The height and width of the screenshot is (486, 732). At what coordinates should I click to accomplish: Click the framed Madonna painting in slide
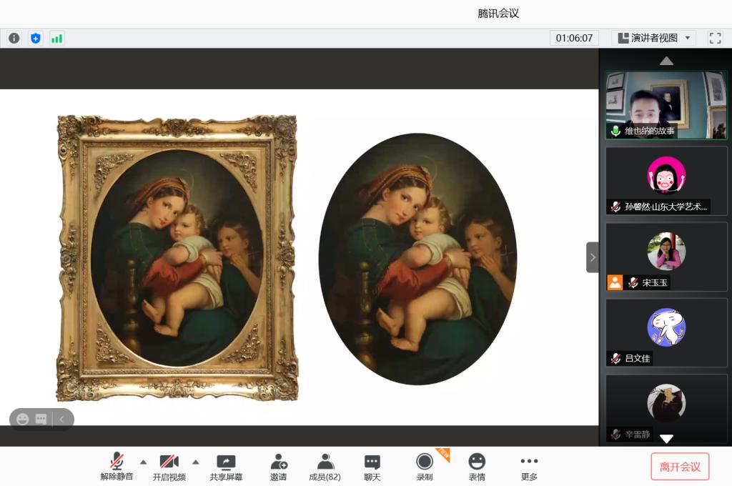pyautogui.click(x=177, y=258)
